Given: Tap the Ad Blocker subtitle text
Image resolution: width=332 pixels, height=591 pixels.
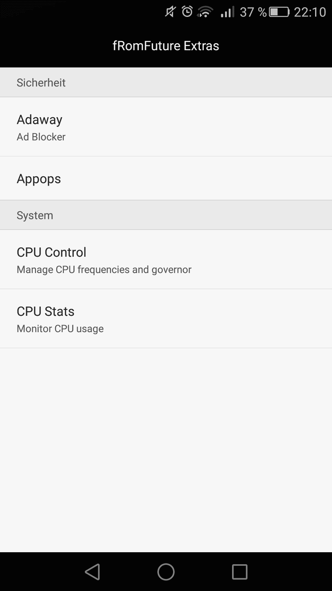Looking at the screenshot, I should (41, 137).
